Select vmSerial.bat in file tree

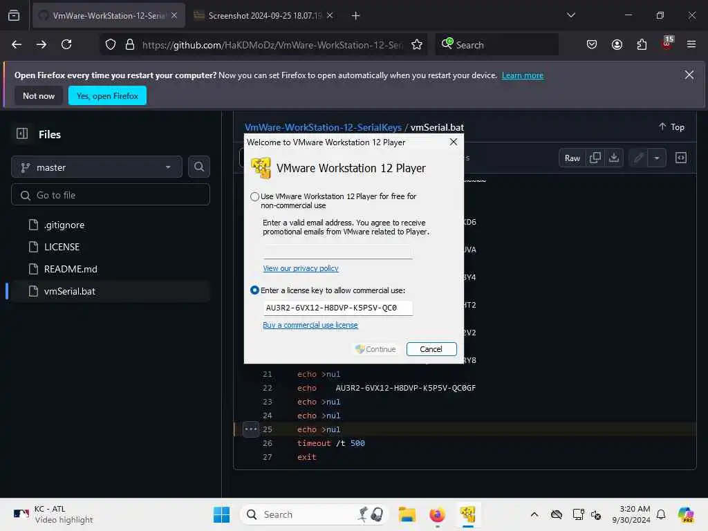[110, 291]
